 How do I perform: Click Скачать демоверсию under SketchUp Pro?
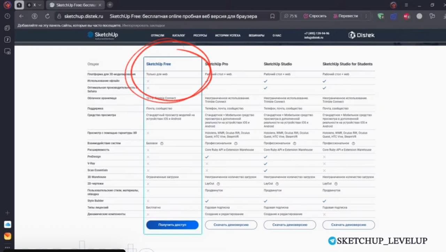pyautogui.click(x=231, y=225)
